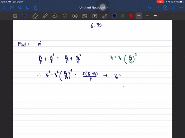The width and height of the screenshot is (185, 138).
Task: Redo the last undone stroke
Action: (x=157, y=8)
